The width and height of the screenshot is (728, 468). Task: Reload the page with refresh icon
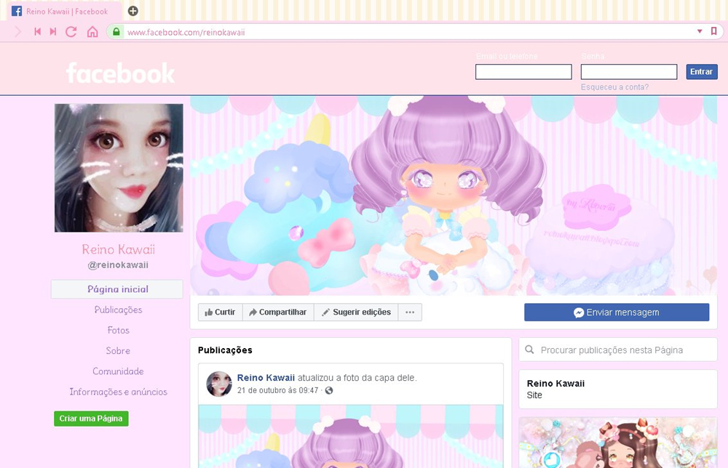(71, 31)
